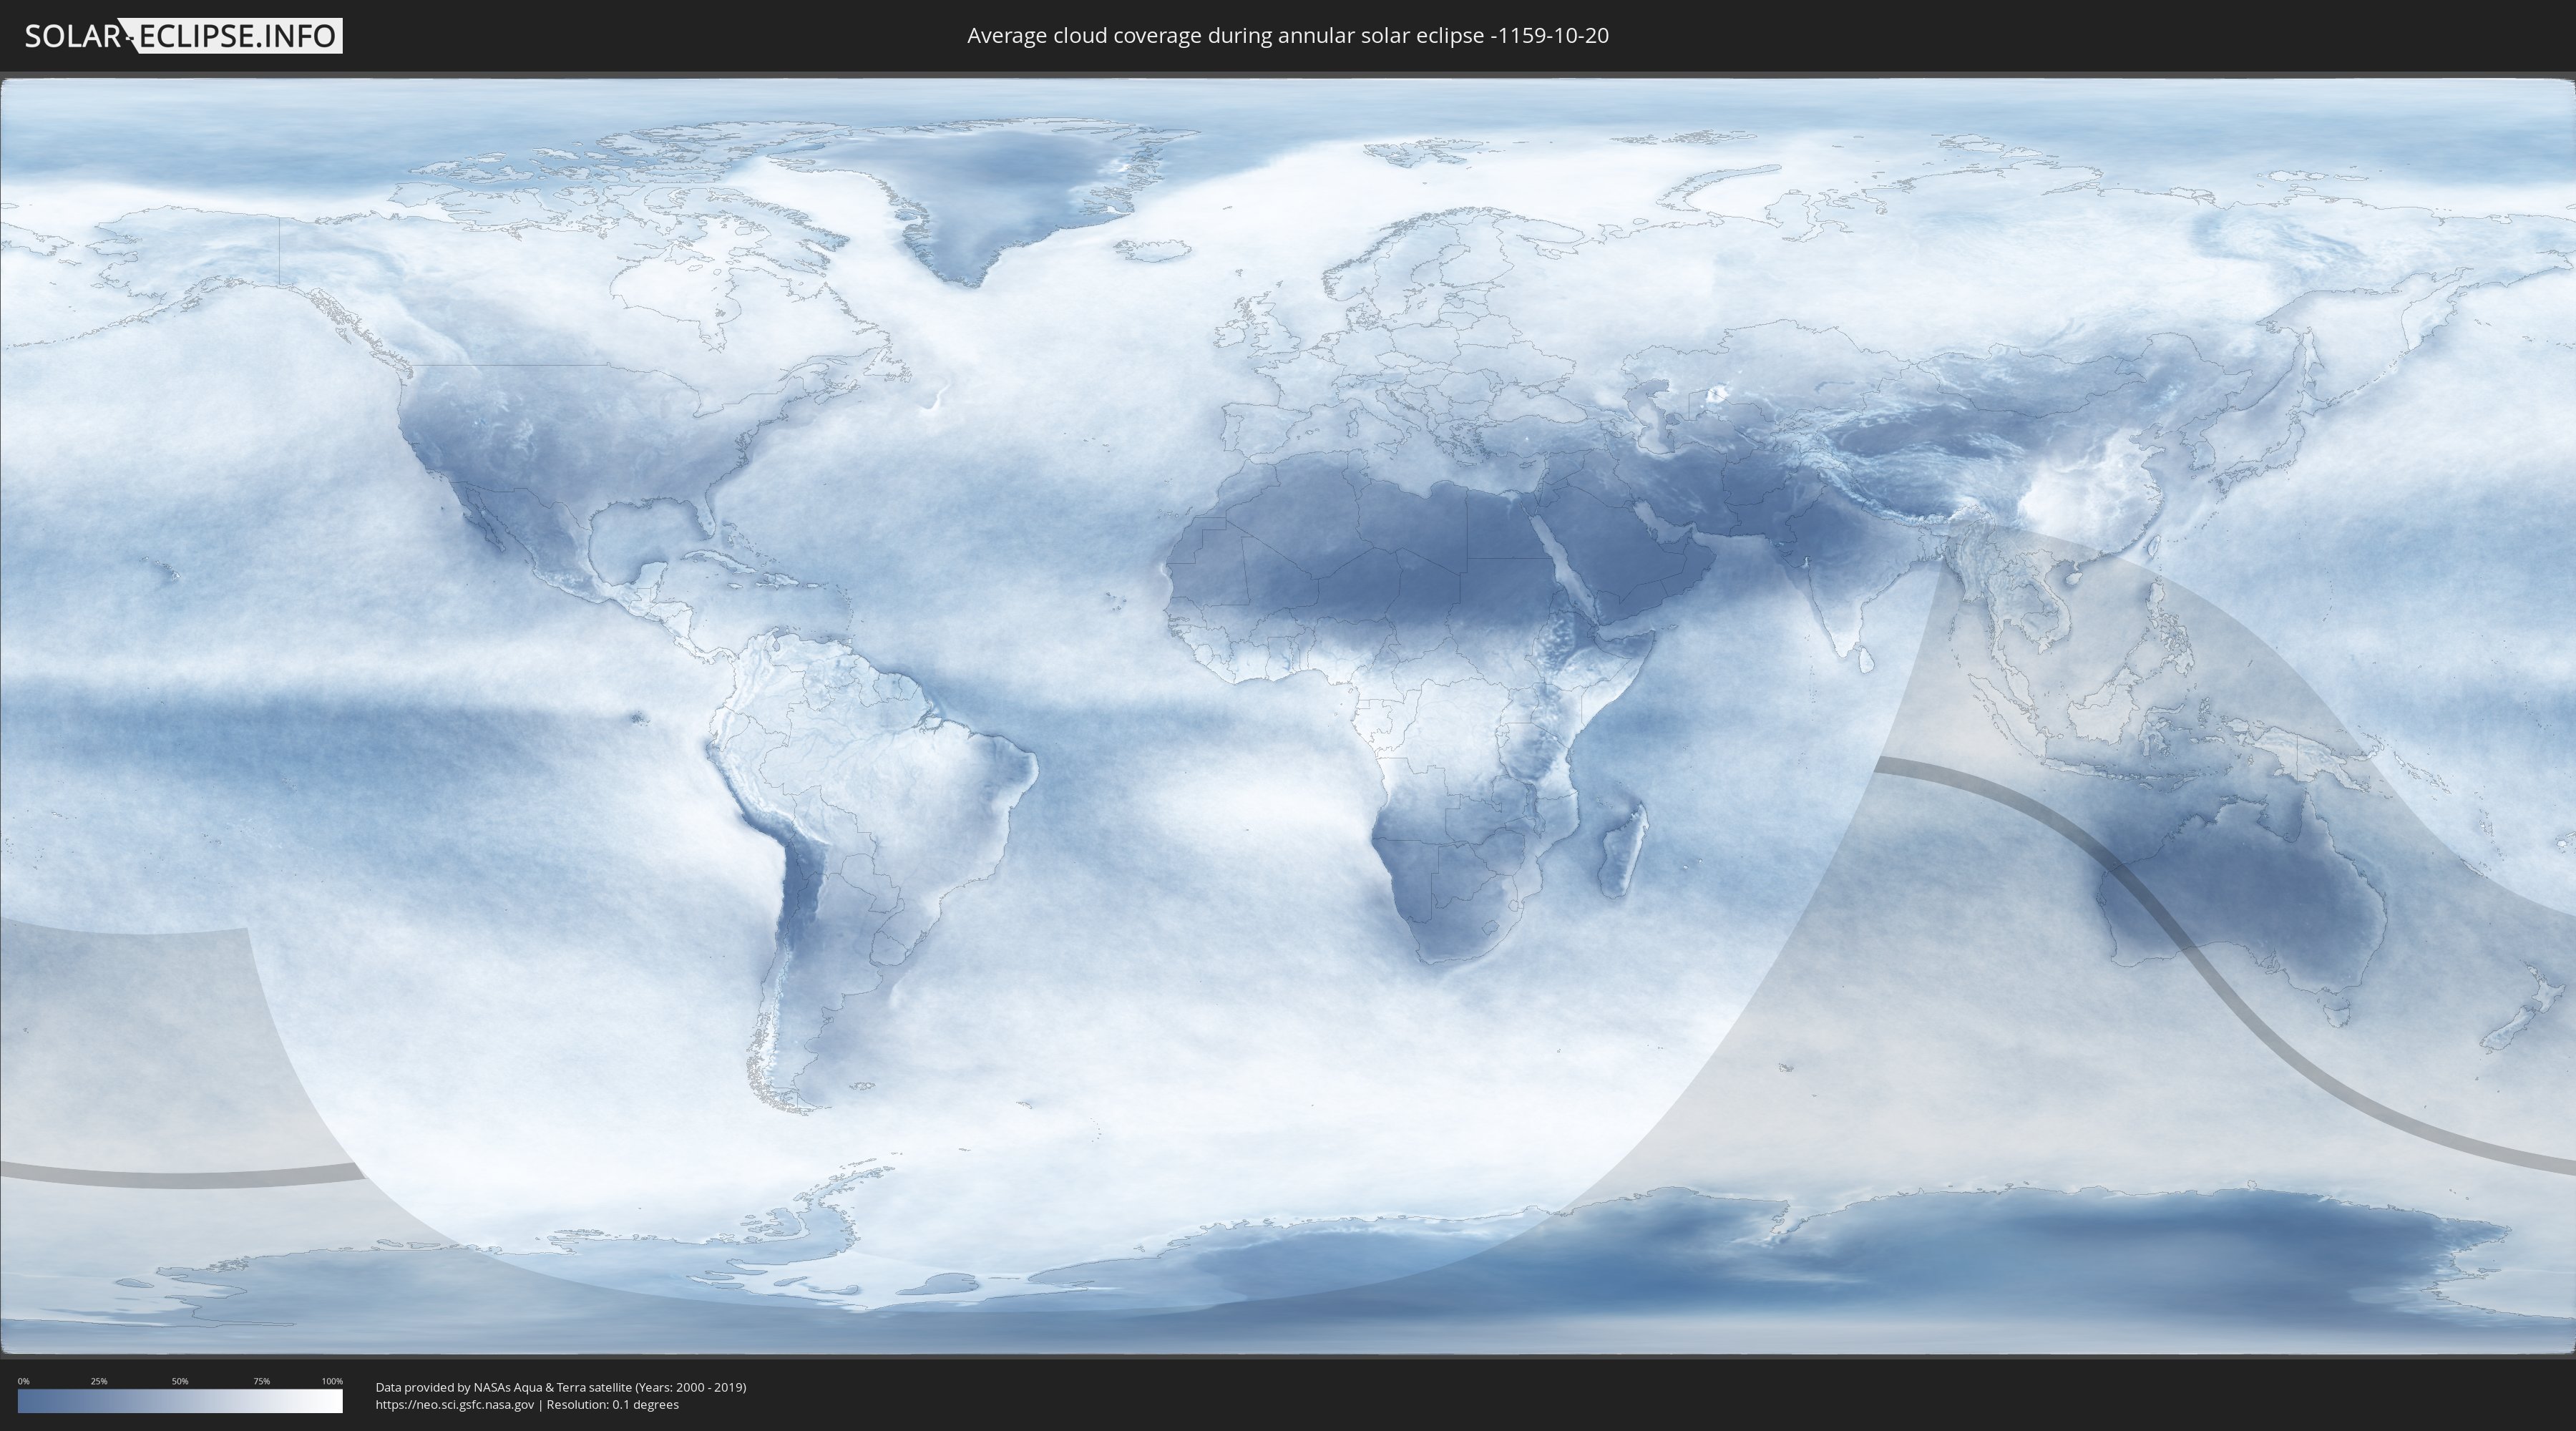Image resolution: width=2576 pixels, height=1431 pixels.
Task: Click the NASA Aqua & Terra data credit
Action: click(x=560, y=1387)
